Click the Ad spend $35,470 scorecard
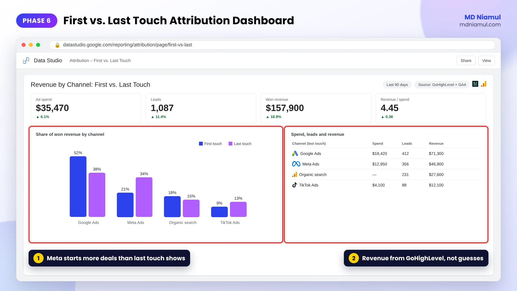 point(86,108)
